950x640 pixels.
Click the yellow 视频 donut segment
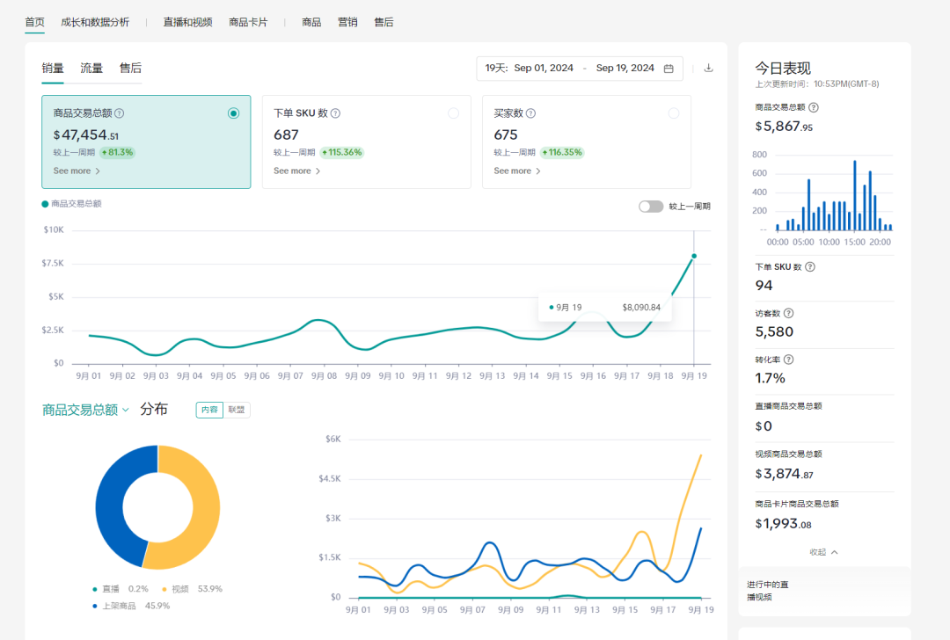pyautogui.click(x=205, y=507)
